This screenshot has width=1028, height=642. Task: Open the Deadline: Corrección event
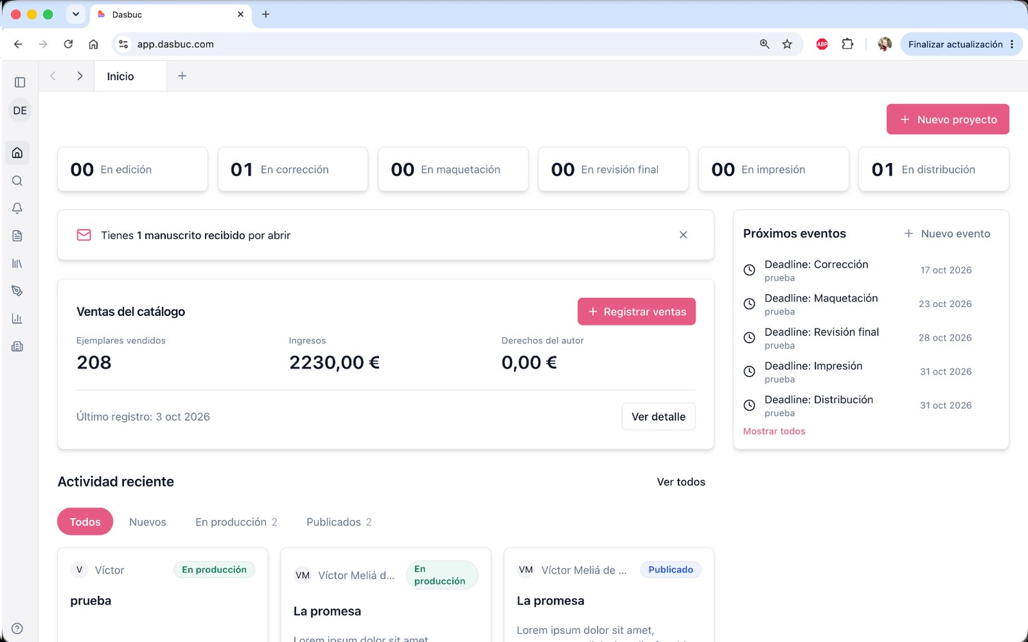858,271
